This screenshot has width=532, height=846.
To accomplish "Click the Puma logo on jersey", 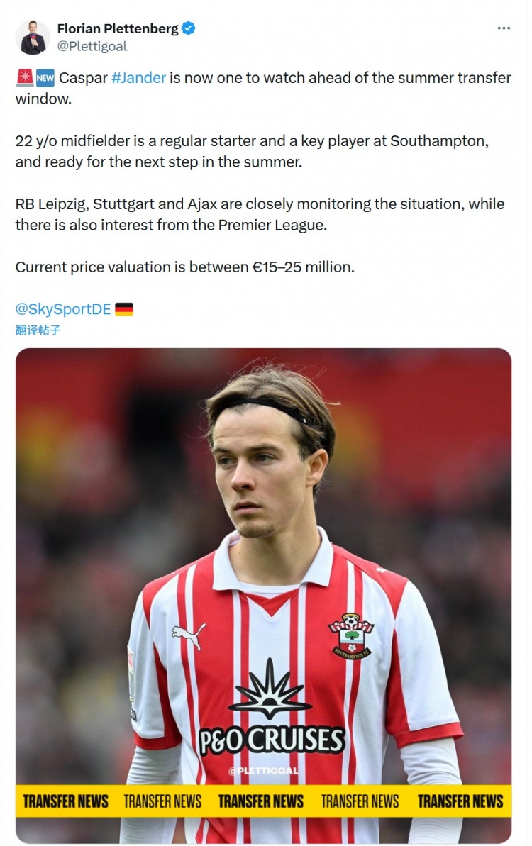I will 188,635.
